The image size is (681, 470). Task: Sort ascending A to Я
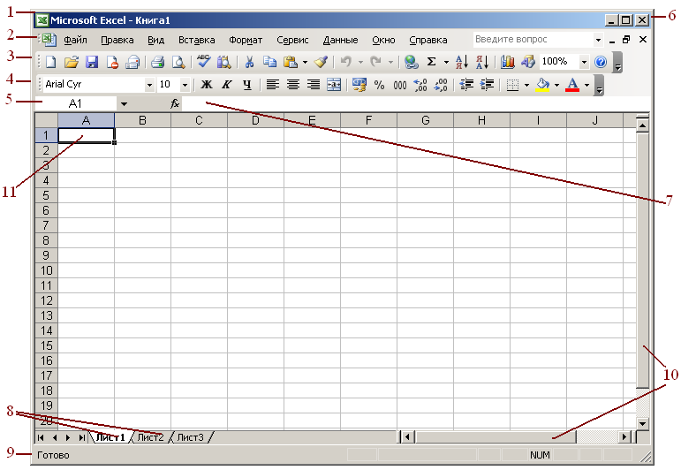pos(462,62)
